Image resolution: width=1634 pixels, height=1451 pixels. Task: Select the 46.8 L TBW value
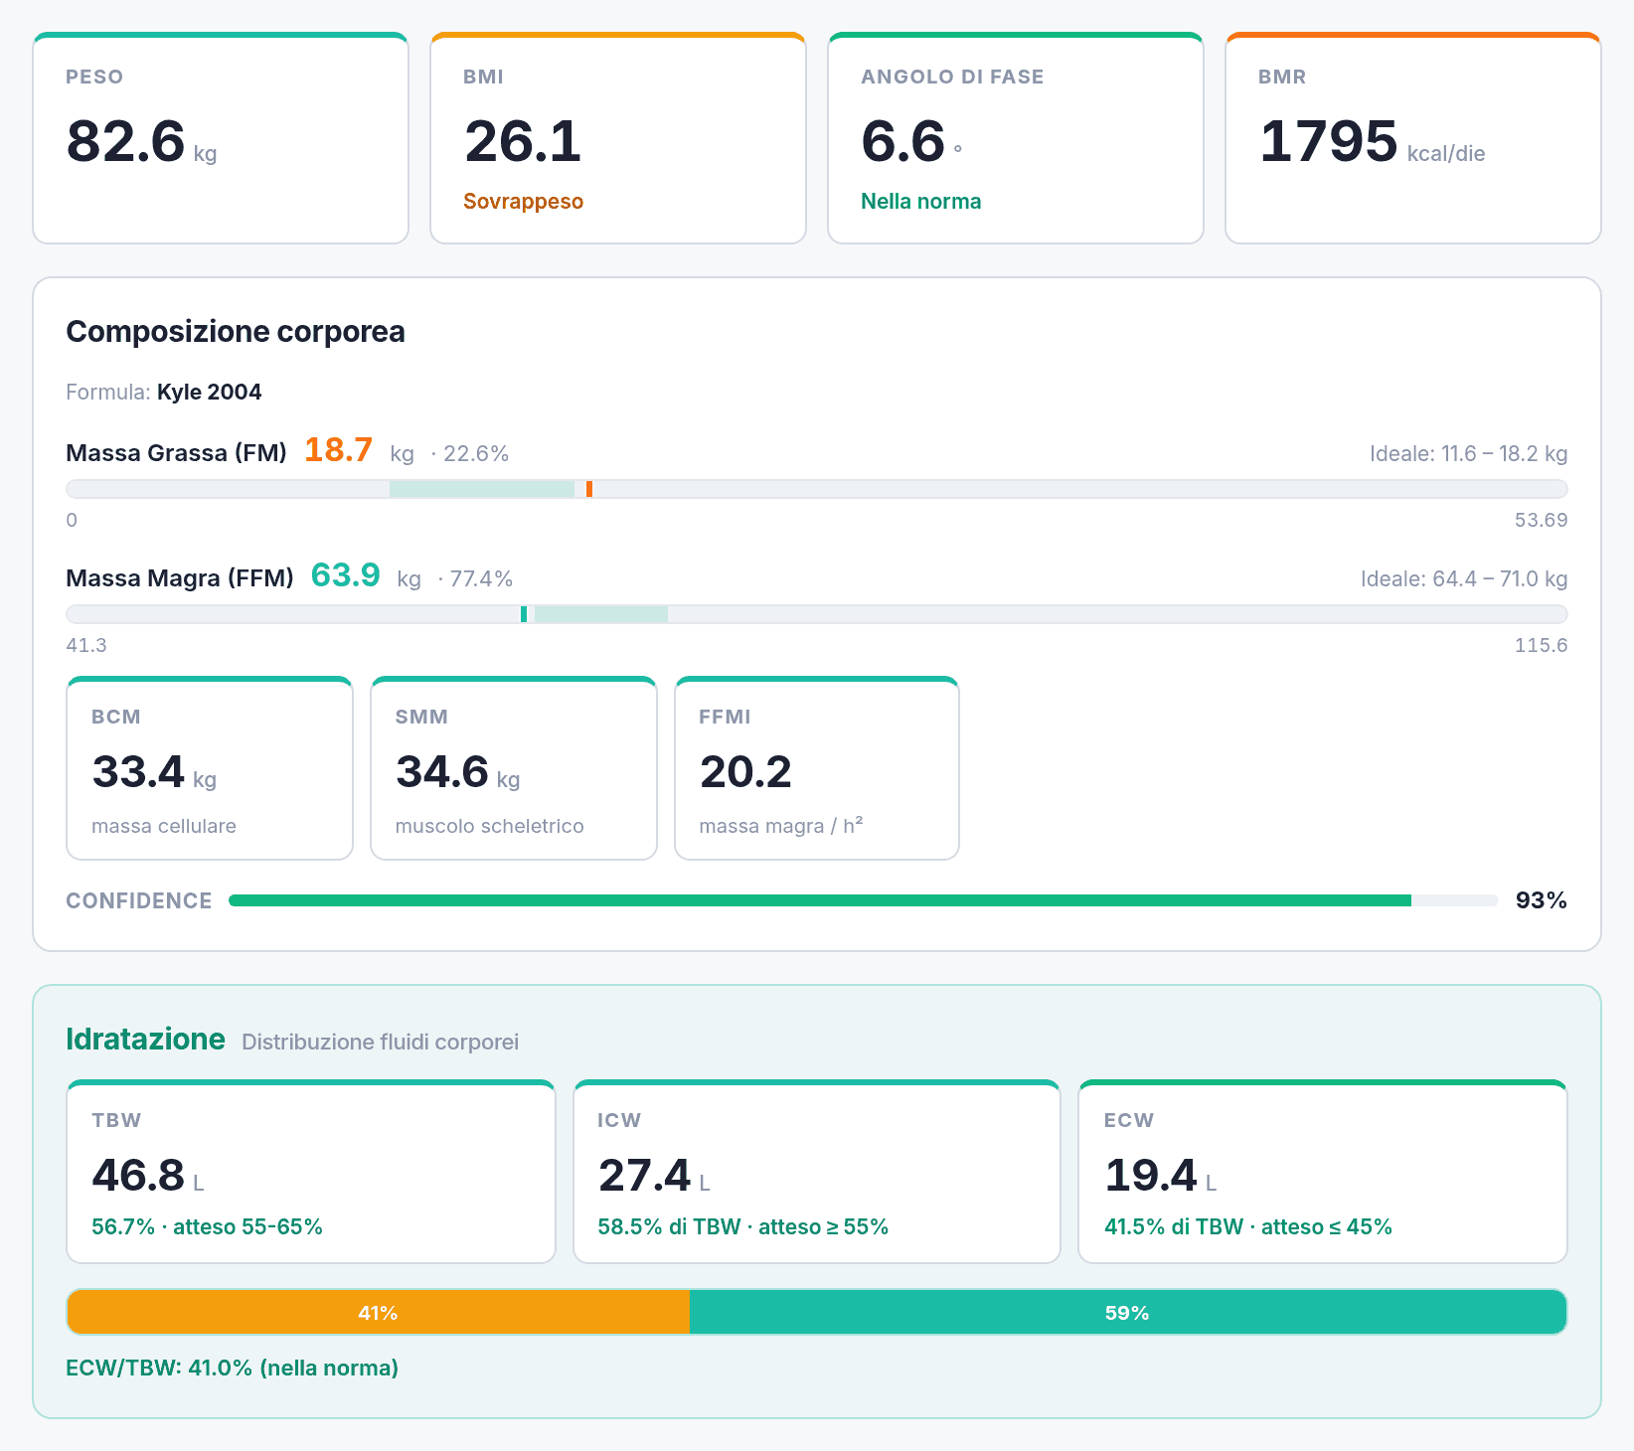click(x=148, y=1176)
